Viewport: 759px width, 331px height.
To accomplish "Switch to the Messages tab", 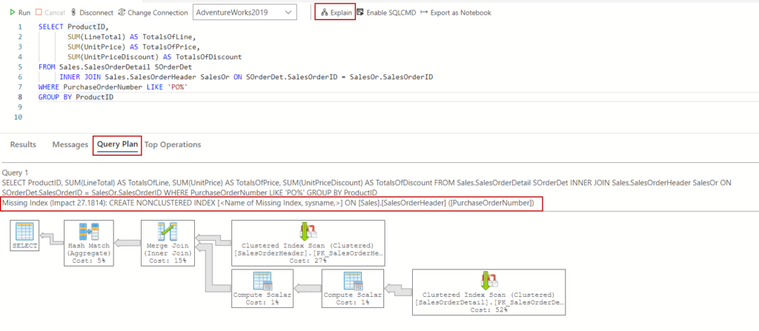I will 70,144.
